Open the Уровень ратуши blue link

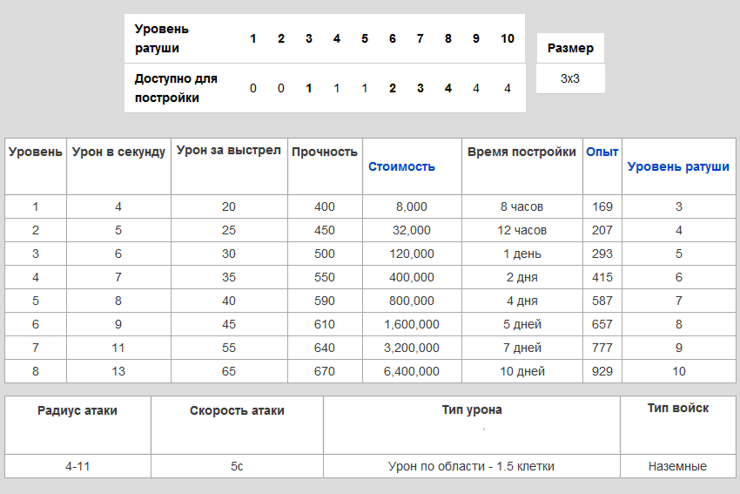click(678, 166)
